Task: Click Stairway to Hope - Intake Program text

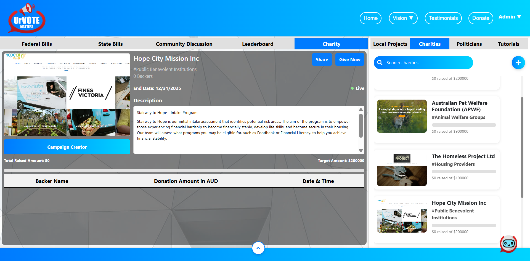Action: click(x=167, y=113)
